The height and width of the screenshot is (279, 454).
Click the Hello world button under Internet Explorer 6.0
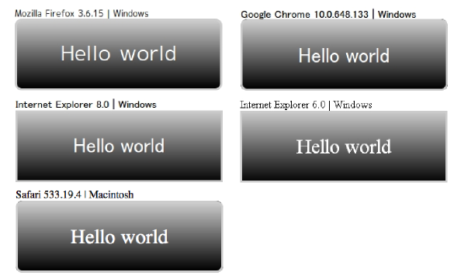(344, 146)
